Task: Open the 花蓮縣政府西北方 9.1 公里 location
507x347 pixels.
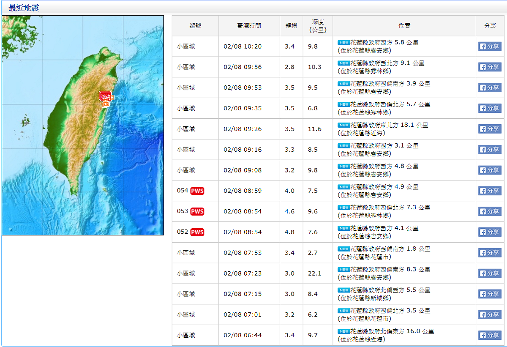Action: click(x=387, y=63)
